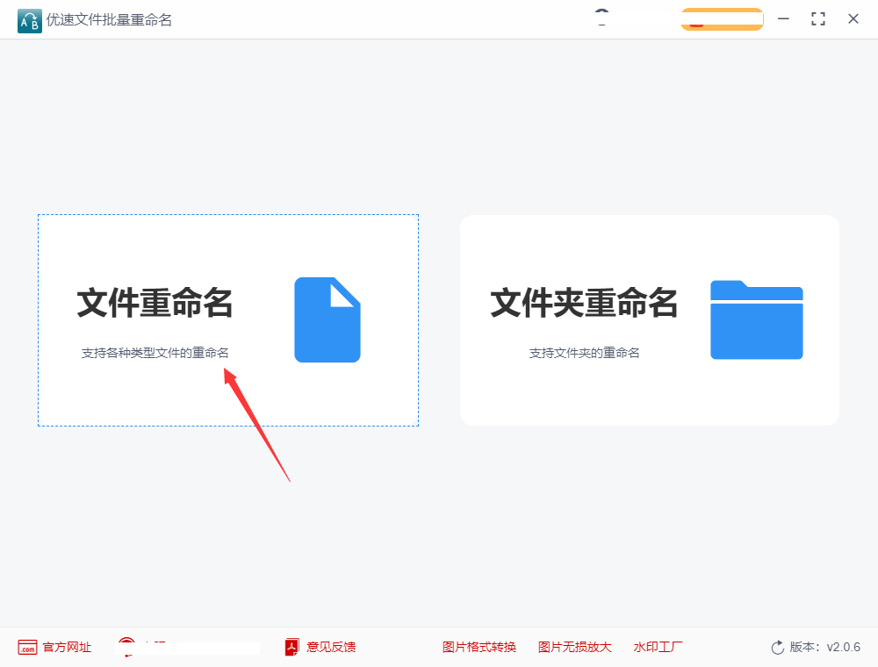Open 图片格式转换 link
This screenshot has height=667, width=878.
479,648
